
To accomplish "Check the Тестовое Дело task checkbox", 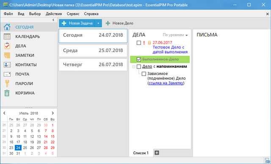I will pyautogui.click(x=139, y=42).
